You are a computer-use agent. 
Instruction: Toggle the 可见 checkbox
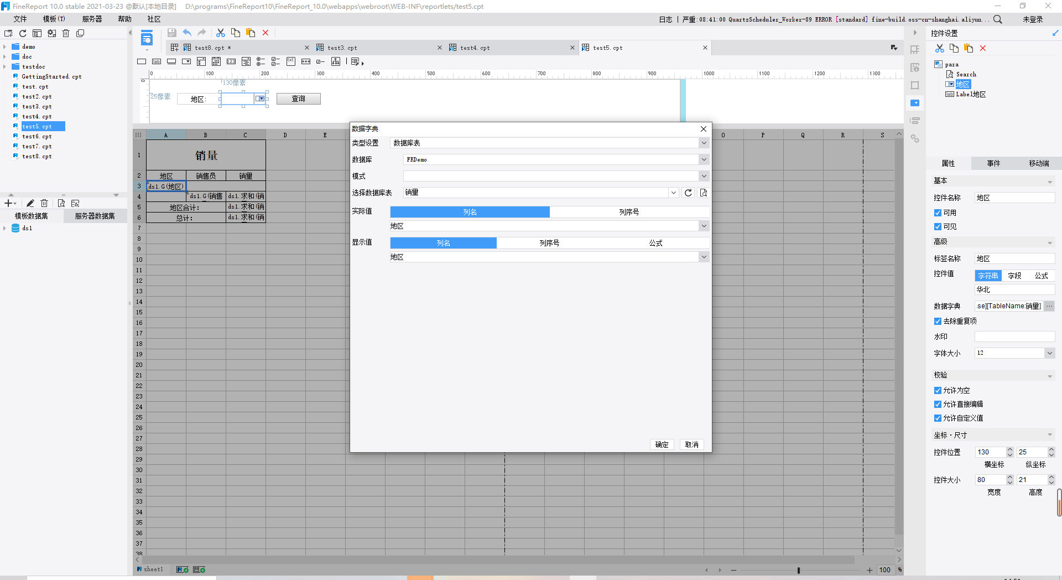[938, 226]
